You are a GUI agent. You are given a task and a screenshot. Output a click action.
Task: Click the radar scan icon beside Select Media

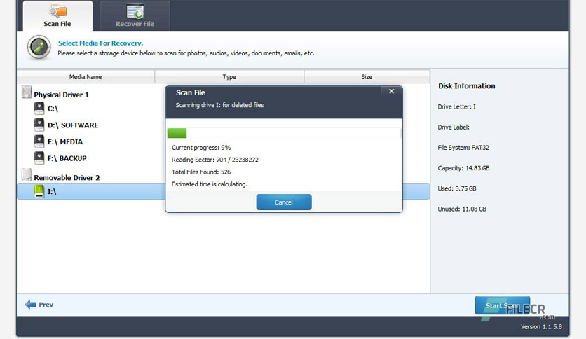point(39,48)
